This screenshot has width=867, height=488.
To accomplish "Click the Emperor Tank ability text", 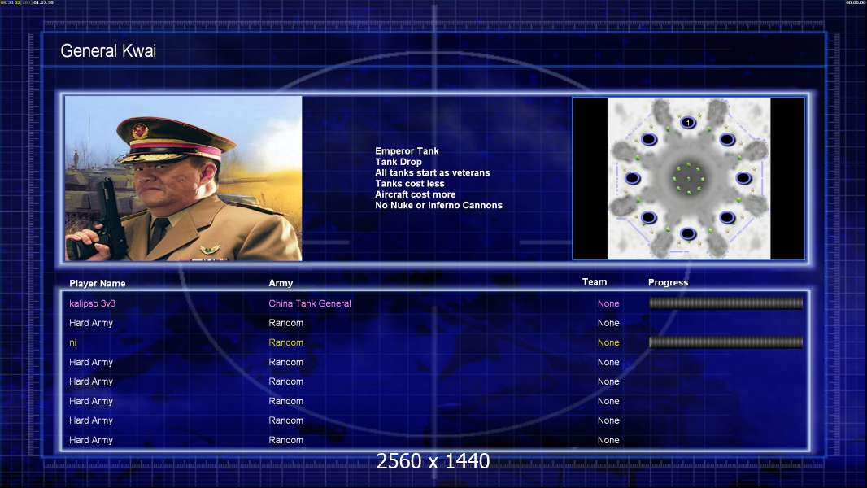I will click(x=407, y=151).
